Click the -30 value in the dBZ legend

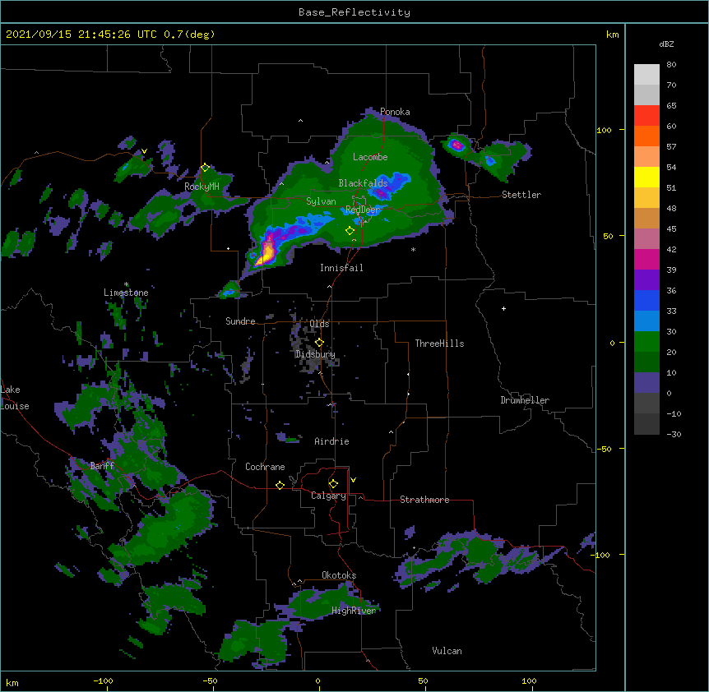pos(674,434)
